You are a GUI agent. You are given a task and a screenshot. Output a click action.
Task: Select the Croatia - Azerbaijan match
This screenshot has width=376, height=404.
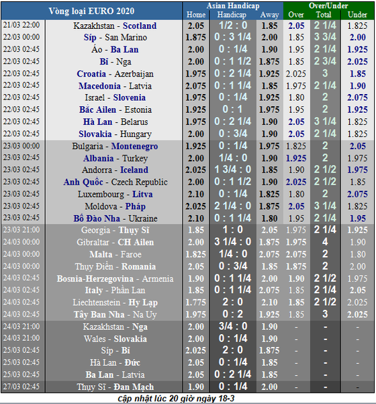[115, 74]
